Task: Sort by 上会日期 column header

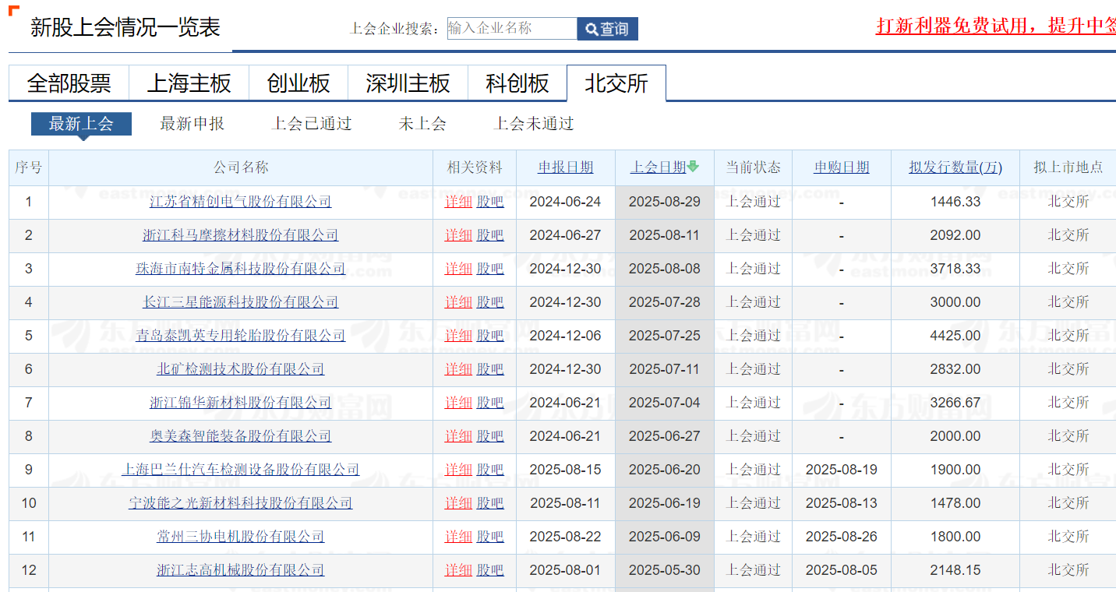Action: coord(659,167)
